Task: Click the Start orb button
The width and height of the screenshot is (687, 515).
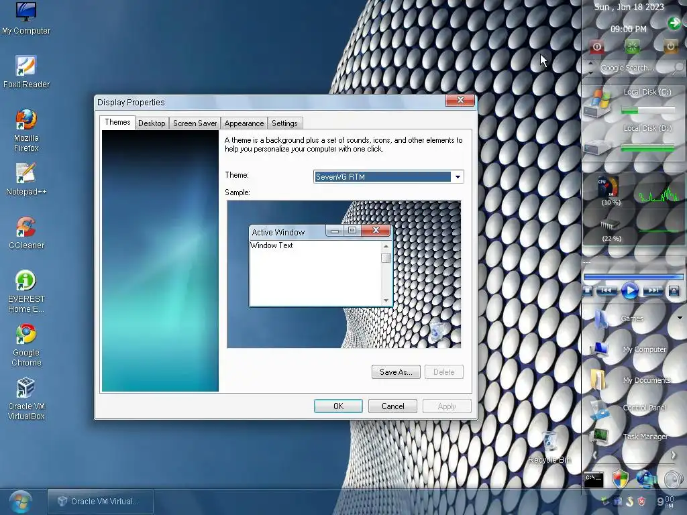Action: [20, 502]
